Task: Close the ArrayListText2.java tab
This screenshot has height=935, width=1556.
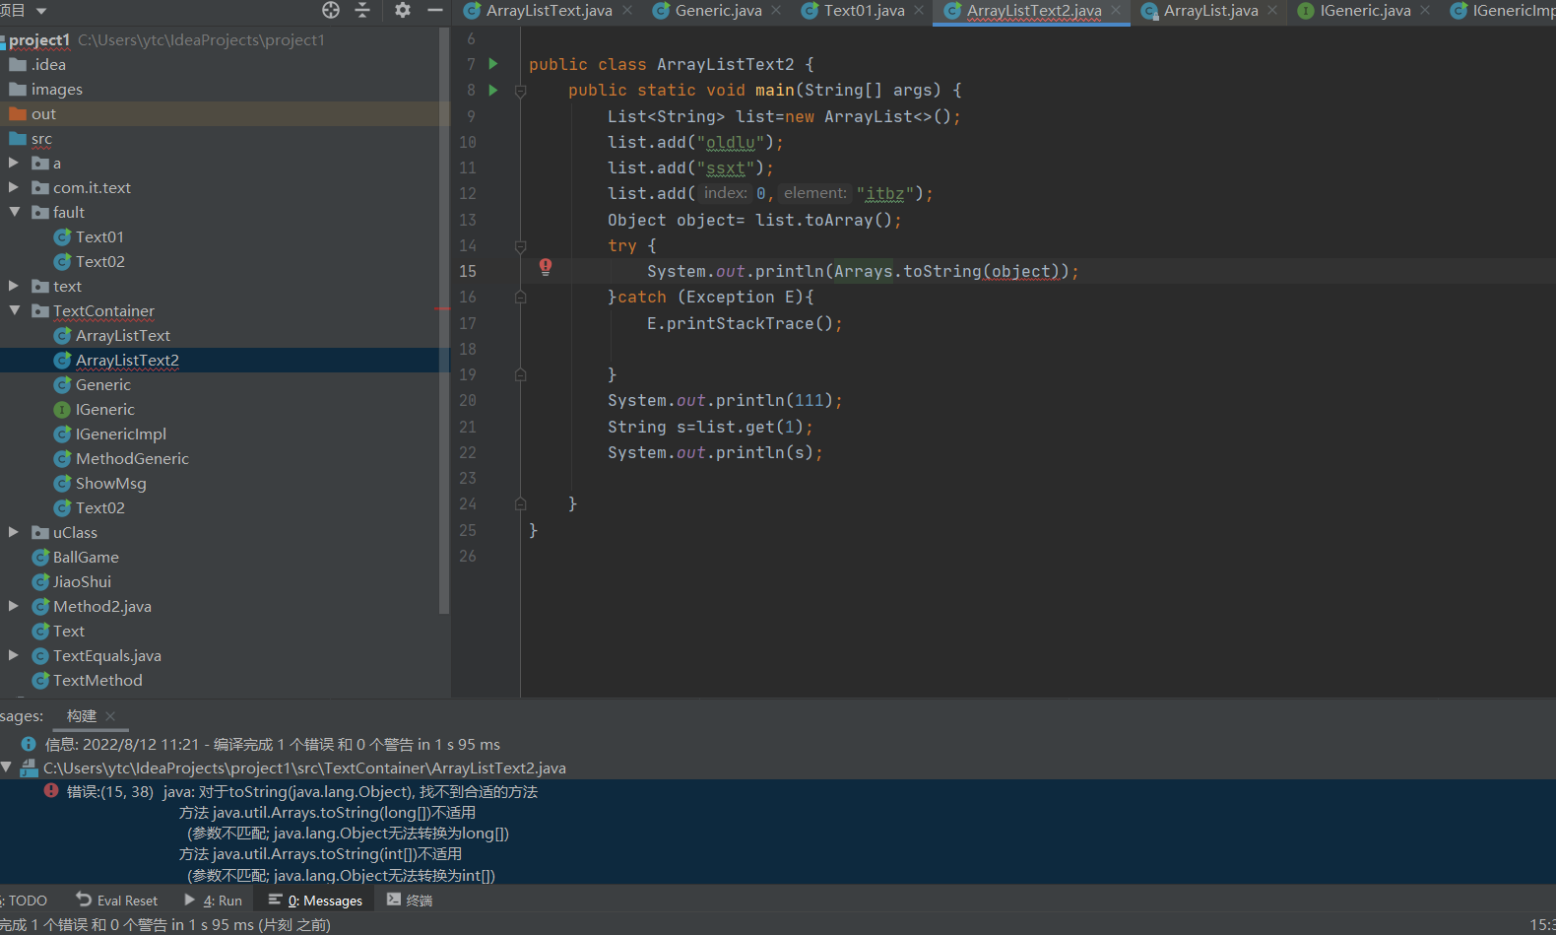Action: [x=1116, y=10]
